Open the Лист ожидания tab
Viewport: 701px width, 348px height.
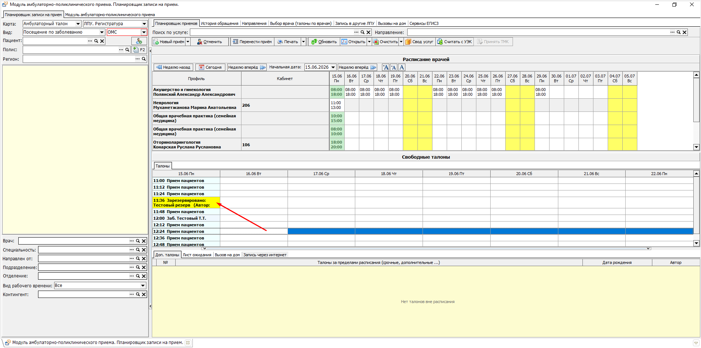197,255
